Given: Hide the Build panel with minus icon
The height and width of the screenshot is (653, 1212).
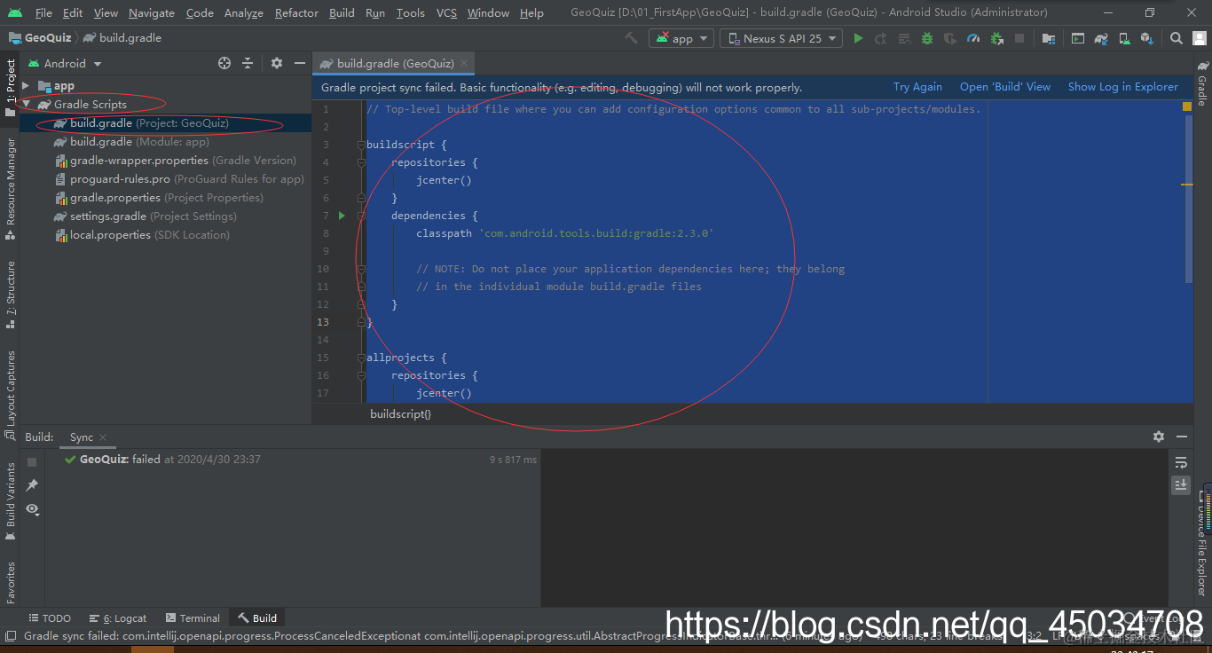Looking at the screenshot, I should point(1182,437).
